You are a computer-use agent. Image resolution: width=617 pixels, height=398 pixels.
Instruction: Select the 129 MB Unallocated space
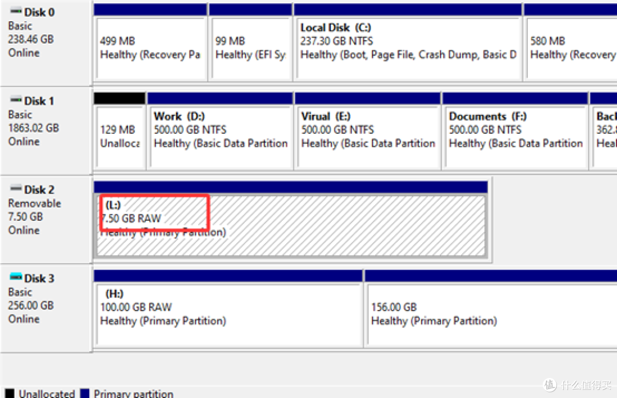coord(120,137)
